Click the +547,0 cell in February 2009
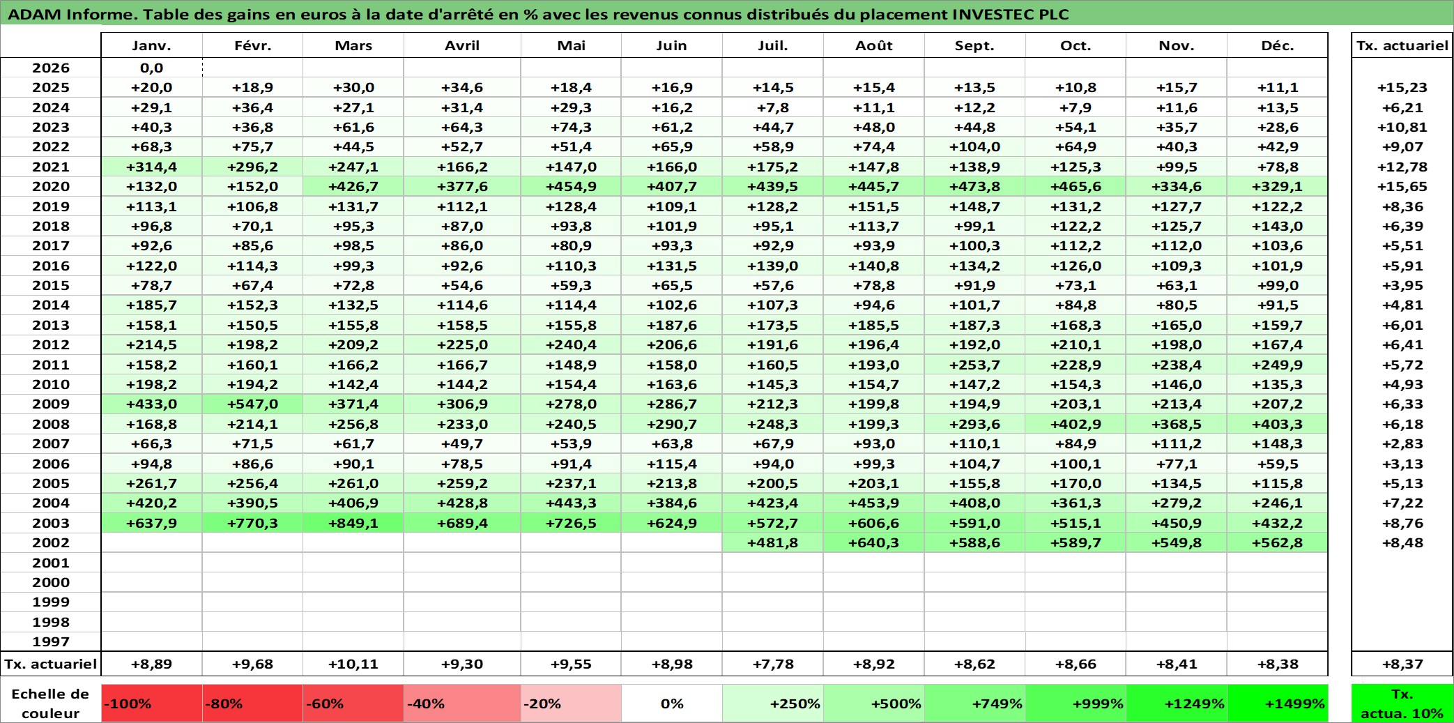The width and height of the screenshot is (1454, 723). click(x=252, y=404)
